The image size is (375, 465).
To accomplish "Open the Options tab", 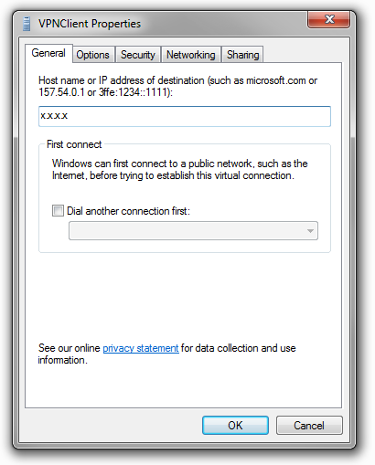I will coord(93,55).
